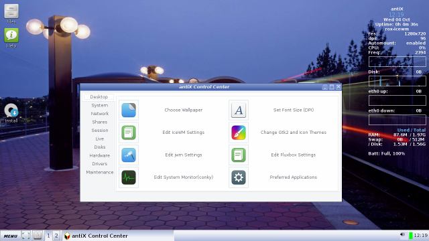Viewport: 429px width, 241px height.
Task: Click the file manager icon in the taskbar
Action: (38, 236)
